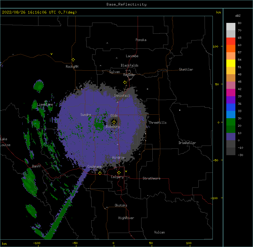Click the red legend swatch below 65 dBZ
This screenshot has height=247, width=253.
click(x=231, y=41)
